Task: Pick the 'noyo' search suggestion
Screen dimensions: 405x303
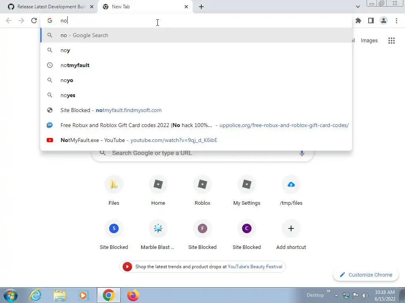Action: (x=196, y=80)
